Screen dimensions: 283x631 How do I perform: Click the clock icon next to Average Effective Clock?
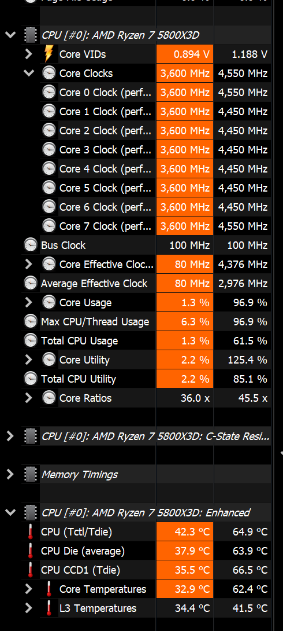pos(31,283)
